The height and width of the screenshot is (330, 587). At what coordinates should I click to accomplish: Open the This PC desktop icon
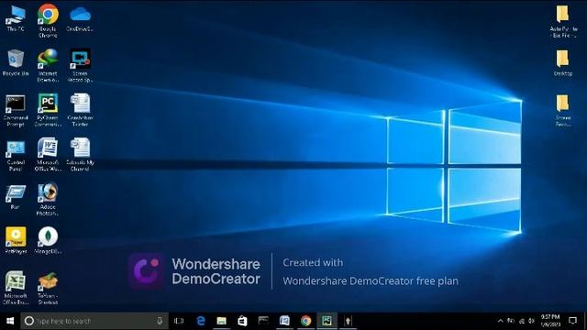click(16, 18)
